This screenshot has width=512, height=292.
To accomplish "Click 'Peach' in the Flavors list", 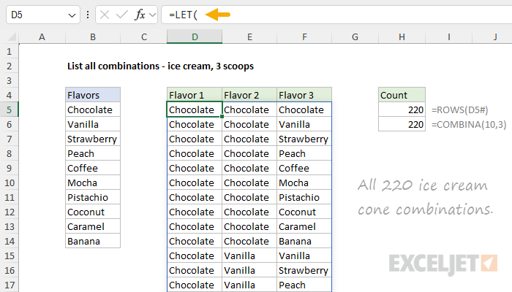I will (x=93, y=153).
